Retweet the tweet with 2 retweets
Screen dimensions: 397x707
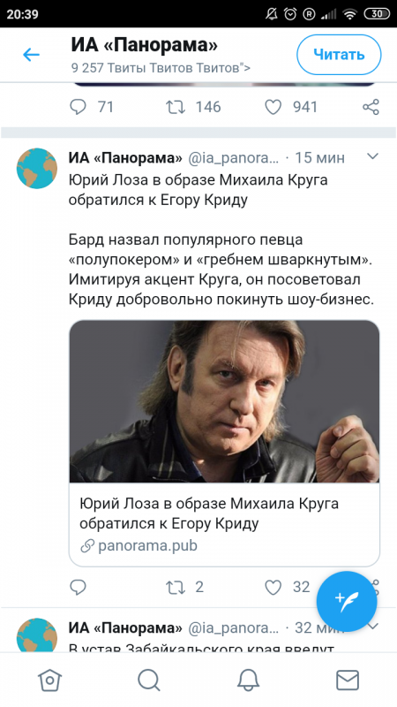click(175, 587)
